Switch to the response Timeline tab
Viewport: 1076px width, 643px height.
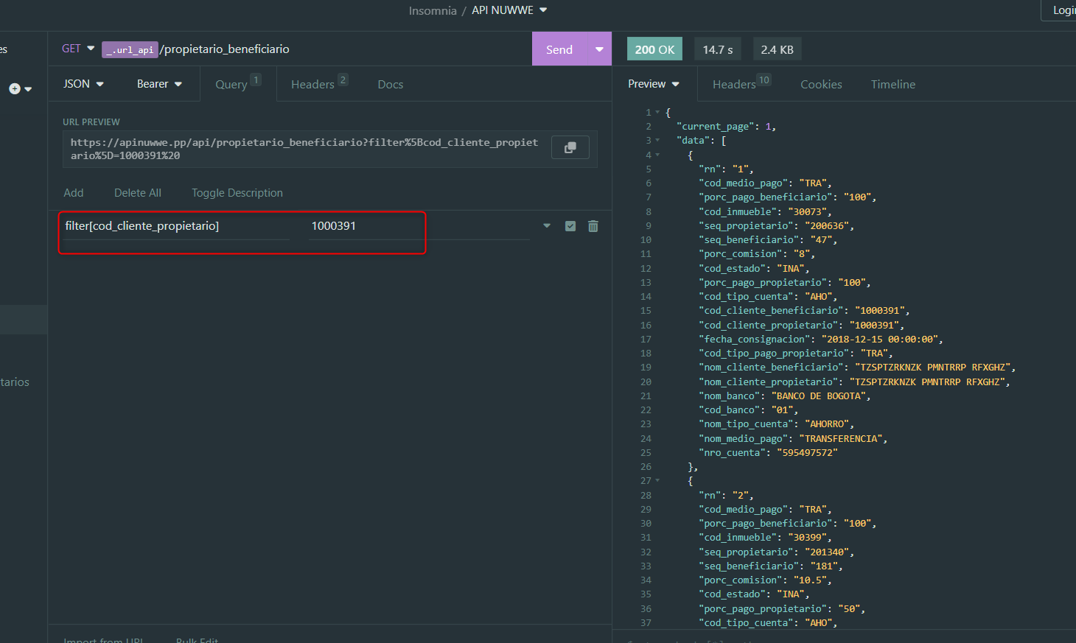(892, 84)
